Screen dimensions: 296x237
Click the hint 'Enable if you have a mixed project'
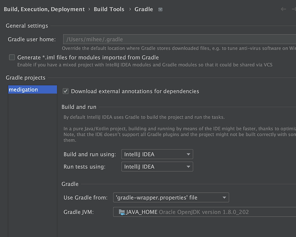pos(145,65)
